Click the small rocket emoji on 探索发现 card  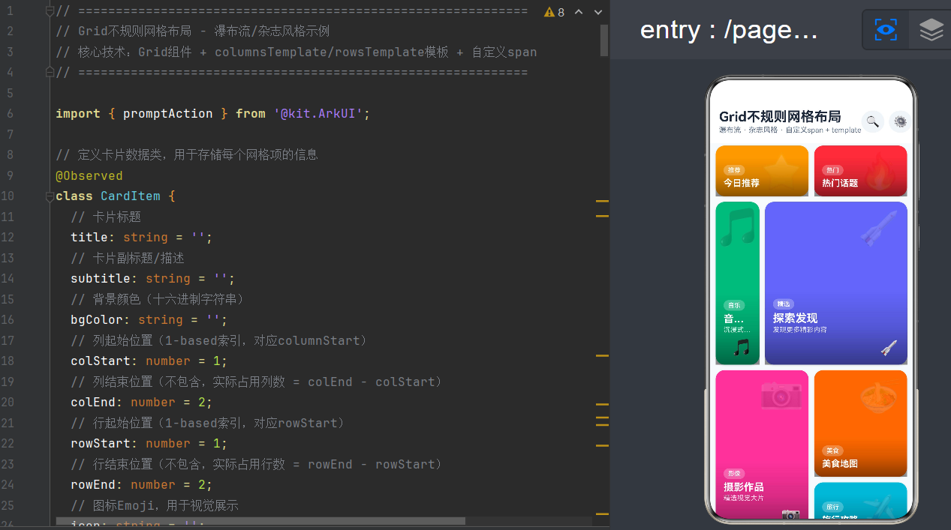pyautogui.click(x=889, y=348)
